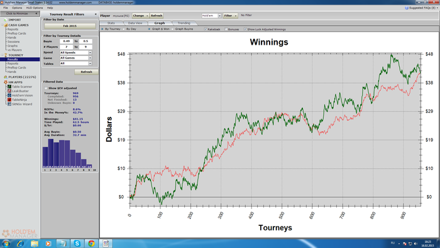Click the Import icon in sidebar
Image resolution: width=440 pixels, height=248 pixels.
[5, 20]
